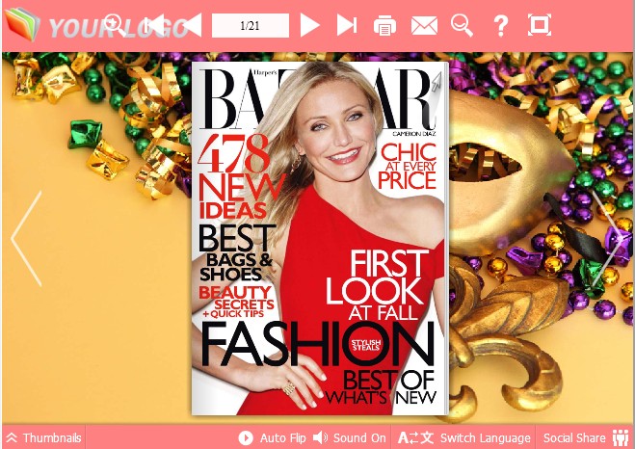Toggle Sound On speaker

click(349, 437)
